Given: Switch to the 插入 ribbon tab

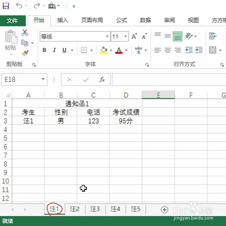Looking at the screenshot, I should (x=62, y=20).
